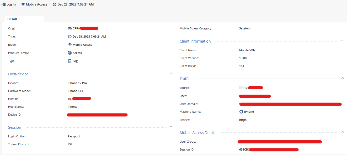Click the clock icon in the Time row
The width and height of the screenshot is (347, 155).
tap(70, 37)
